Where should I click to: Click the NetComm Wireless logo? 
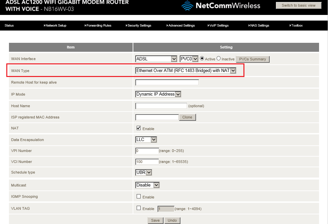pos(221,5)
